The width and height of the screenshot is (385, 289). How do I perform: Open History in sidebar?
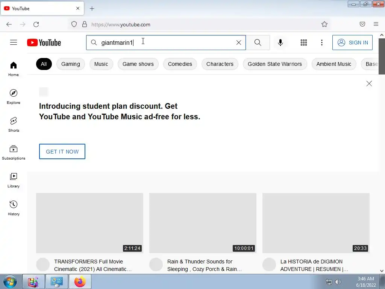14,208
